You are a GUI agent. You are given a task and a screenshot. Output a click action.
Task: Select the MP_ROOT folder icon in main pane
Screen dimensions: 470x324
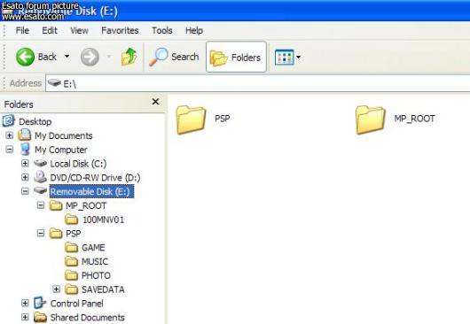click(x=371, y=120)
